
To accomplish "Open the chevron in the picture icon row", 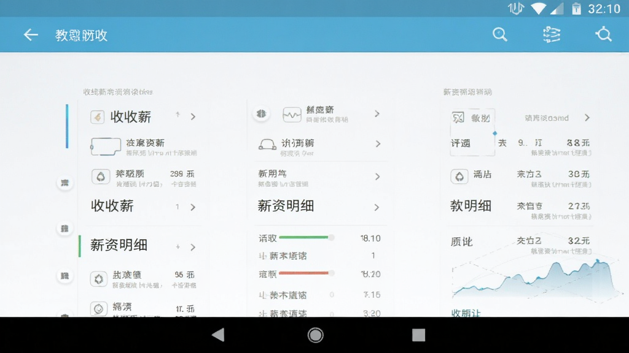I will tap(587, 118).
